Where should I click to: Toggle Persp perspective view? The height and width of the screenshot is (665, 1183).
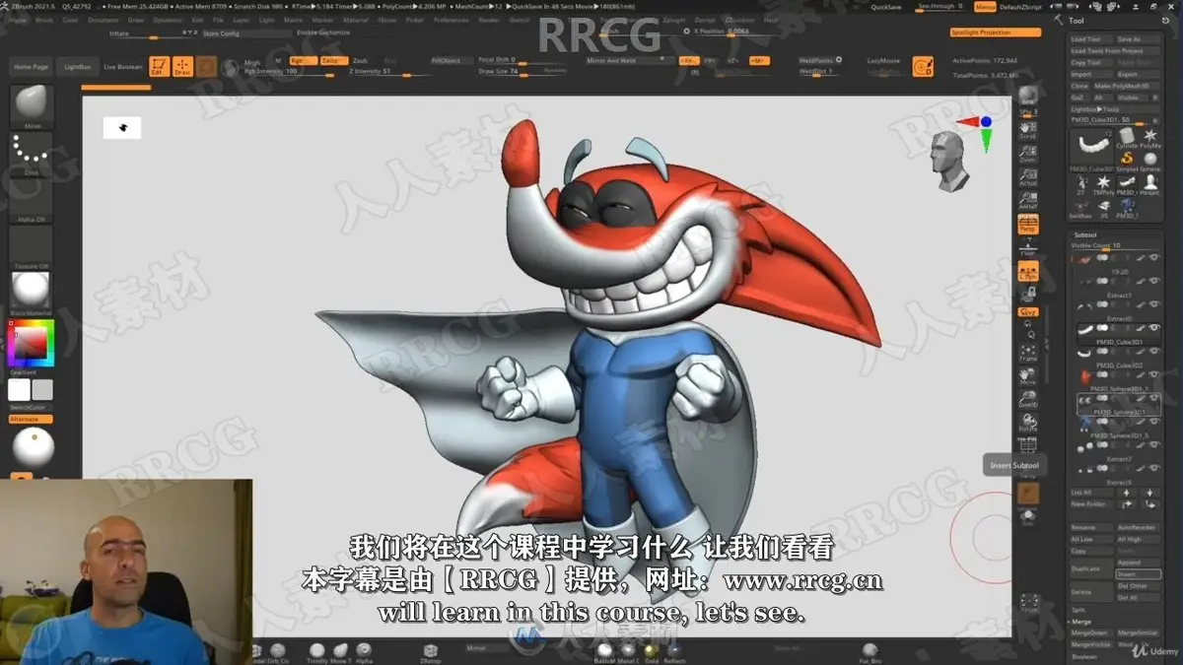click(x=1028, y=225)
